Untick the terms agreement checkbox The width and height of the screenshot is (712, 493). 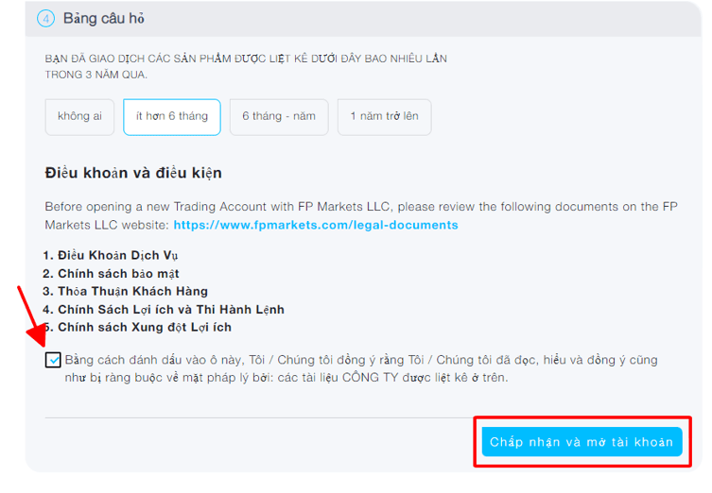53,360
